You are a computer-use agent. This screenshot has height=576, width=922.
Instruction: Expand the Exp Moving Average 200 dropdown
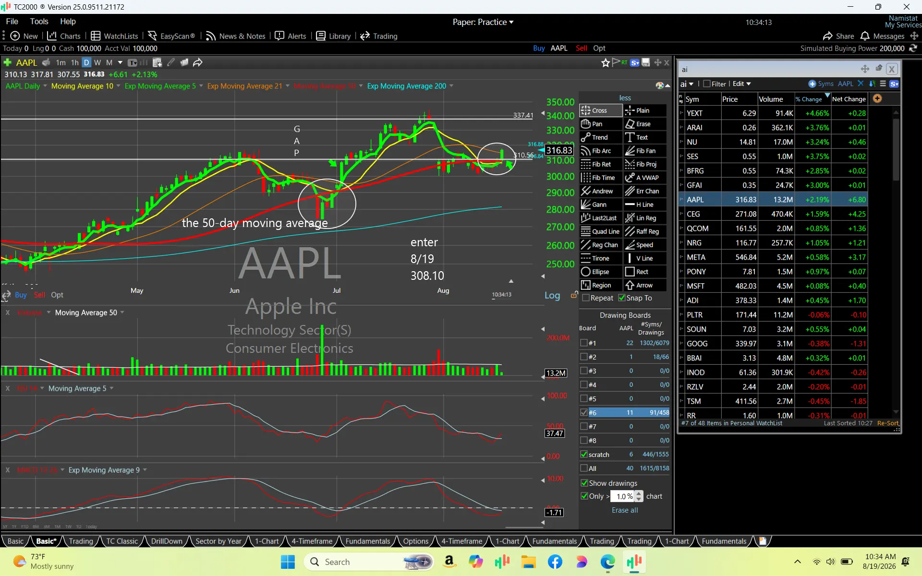click(451, 86)
